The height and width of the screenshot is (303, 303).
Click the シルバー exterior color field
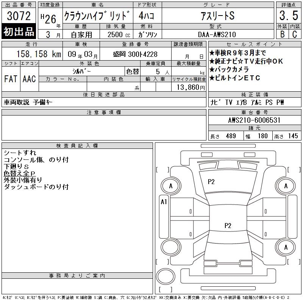pos(81,71)
